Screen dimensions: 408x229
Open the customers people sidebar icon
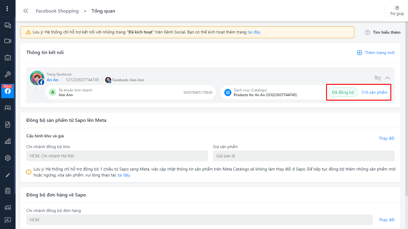pos(8,108)
